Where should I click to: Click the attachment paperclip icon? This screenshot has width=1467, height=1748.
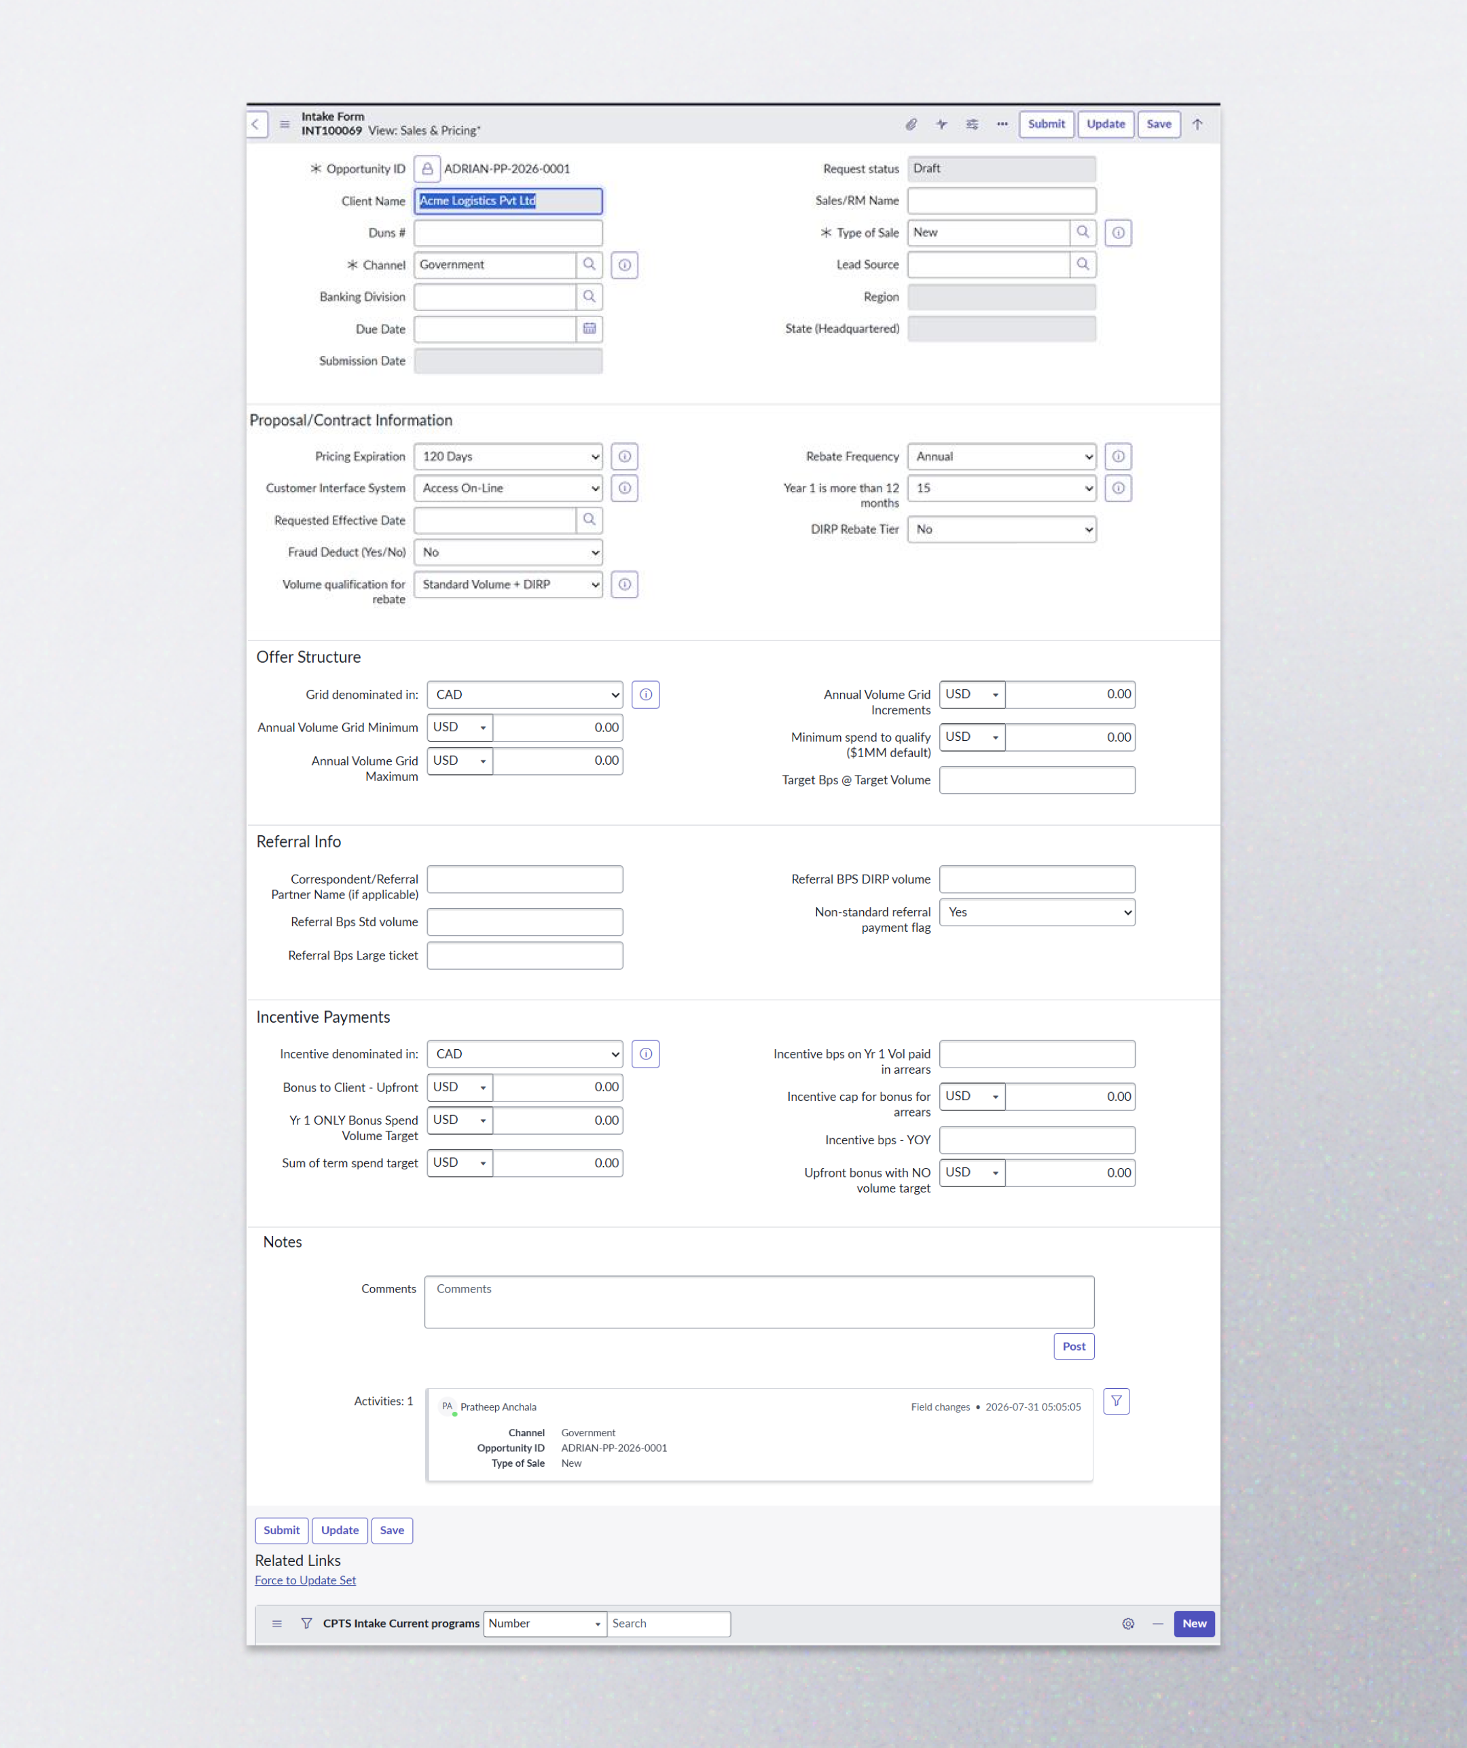click(911, 124)
